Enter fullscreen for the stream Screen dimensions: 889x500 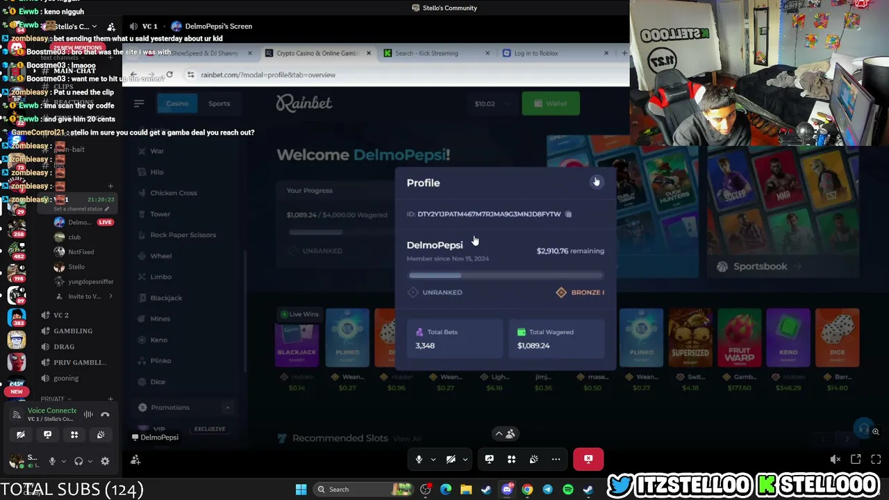click(x=876, y=459)
